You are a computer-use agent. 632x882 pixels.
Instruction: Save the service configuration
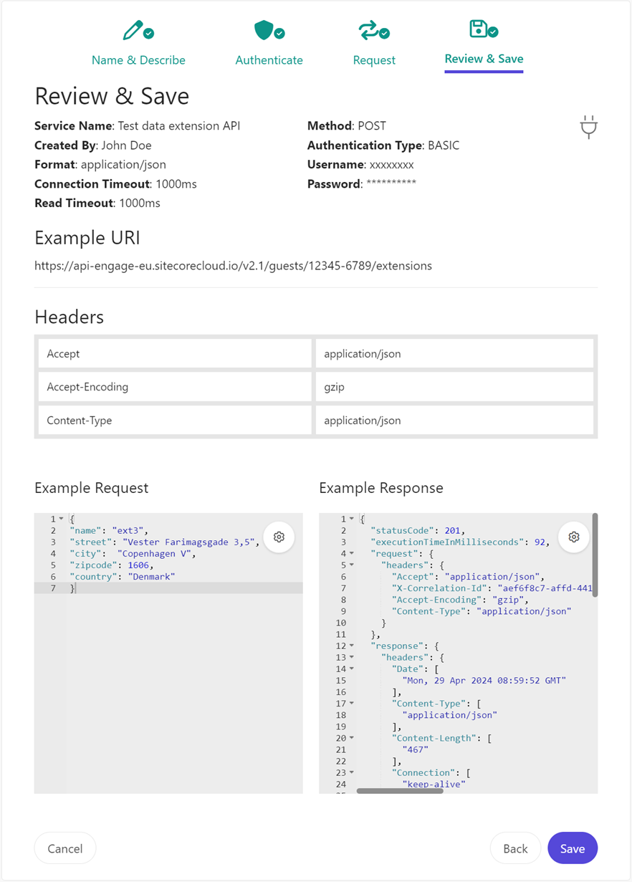573,848
